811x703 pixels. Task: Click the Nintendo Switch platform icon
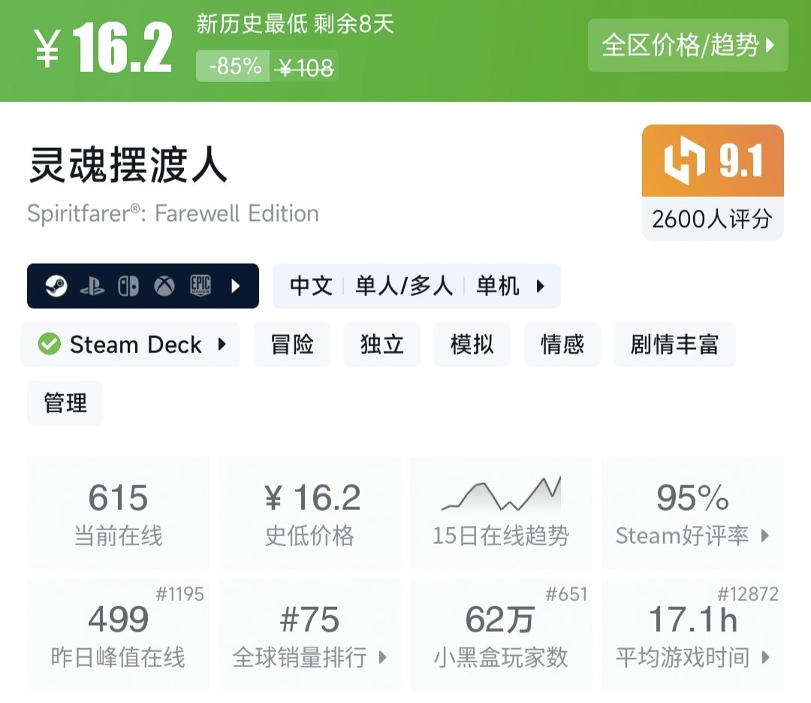[128, 286]
